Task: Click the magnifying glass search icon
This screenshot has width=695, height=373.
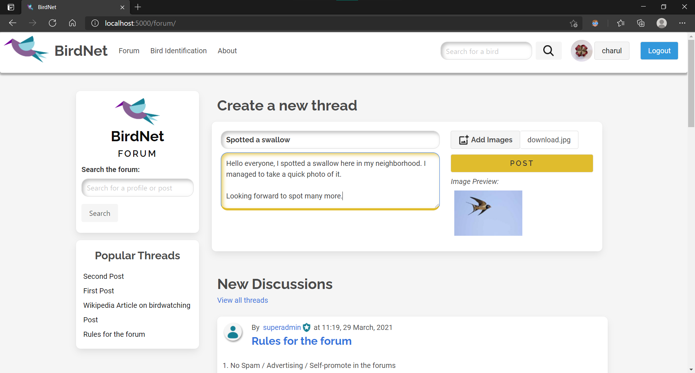Action: click(548, 51)
